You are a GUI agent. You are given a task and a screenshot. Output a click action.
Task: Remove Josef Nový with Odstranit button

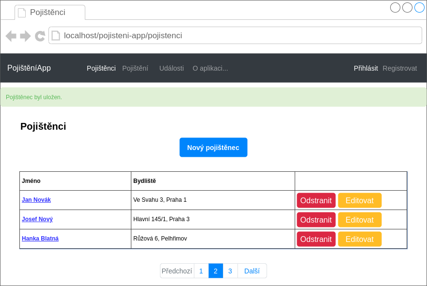[x=316, y=220]
